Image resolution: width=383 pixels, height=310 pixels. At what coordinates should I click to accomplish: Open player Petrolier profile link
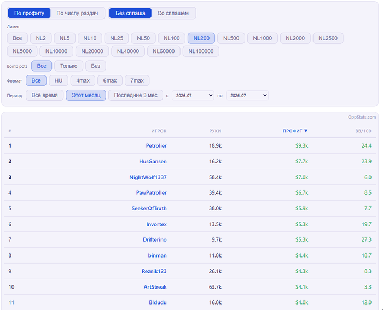click(156, 146)
